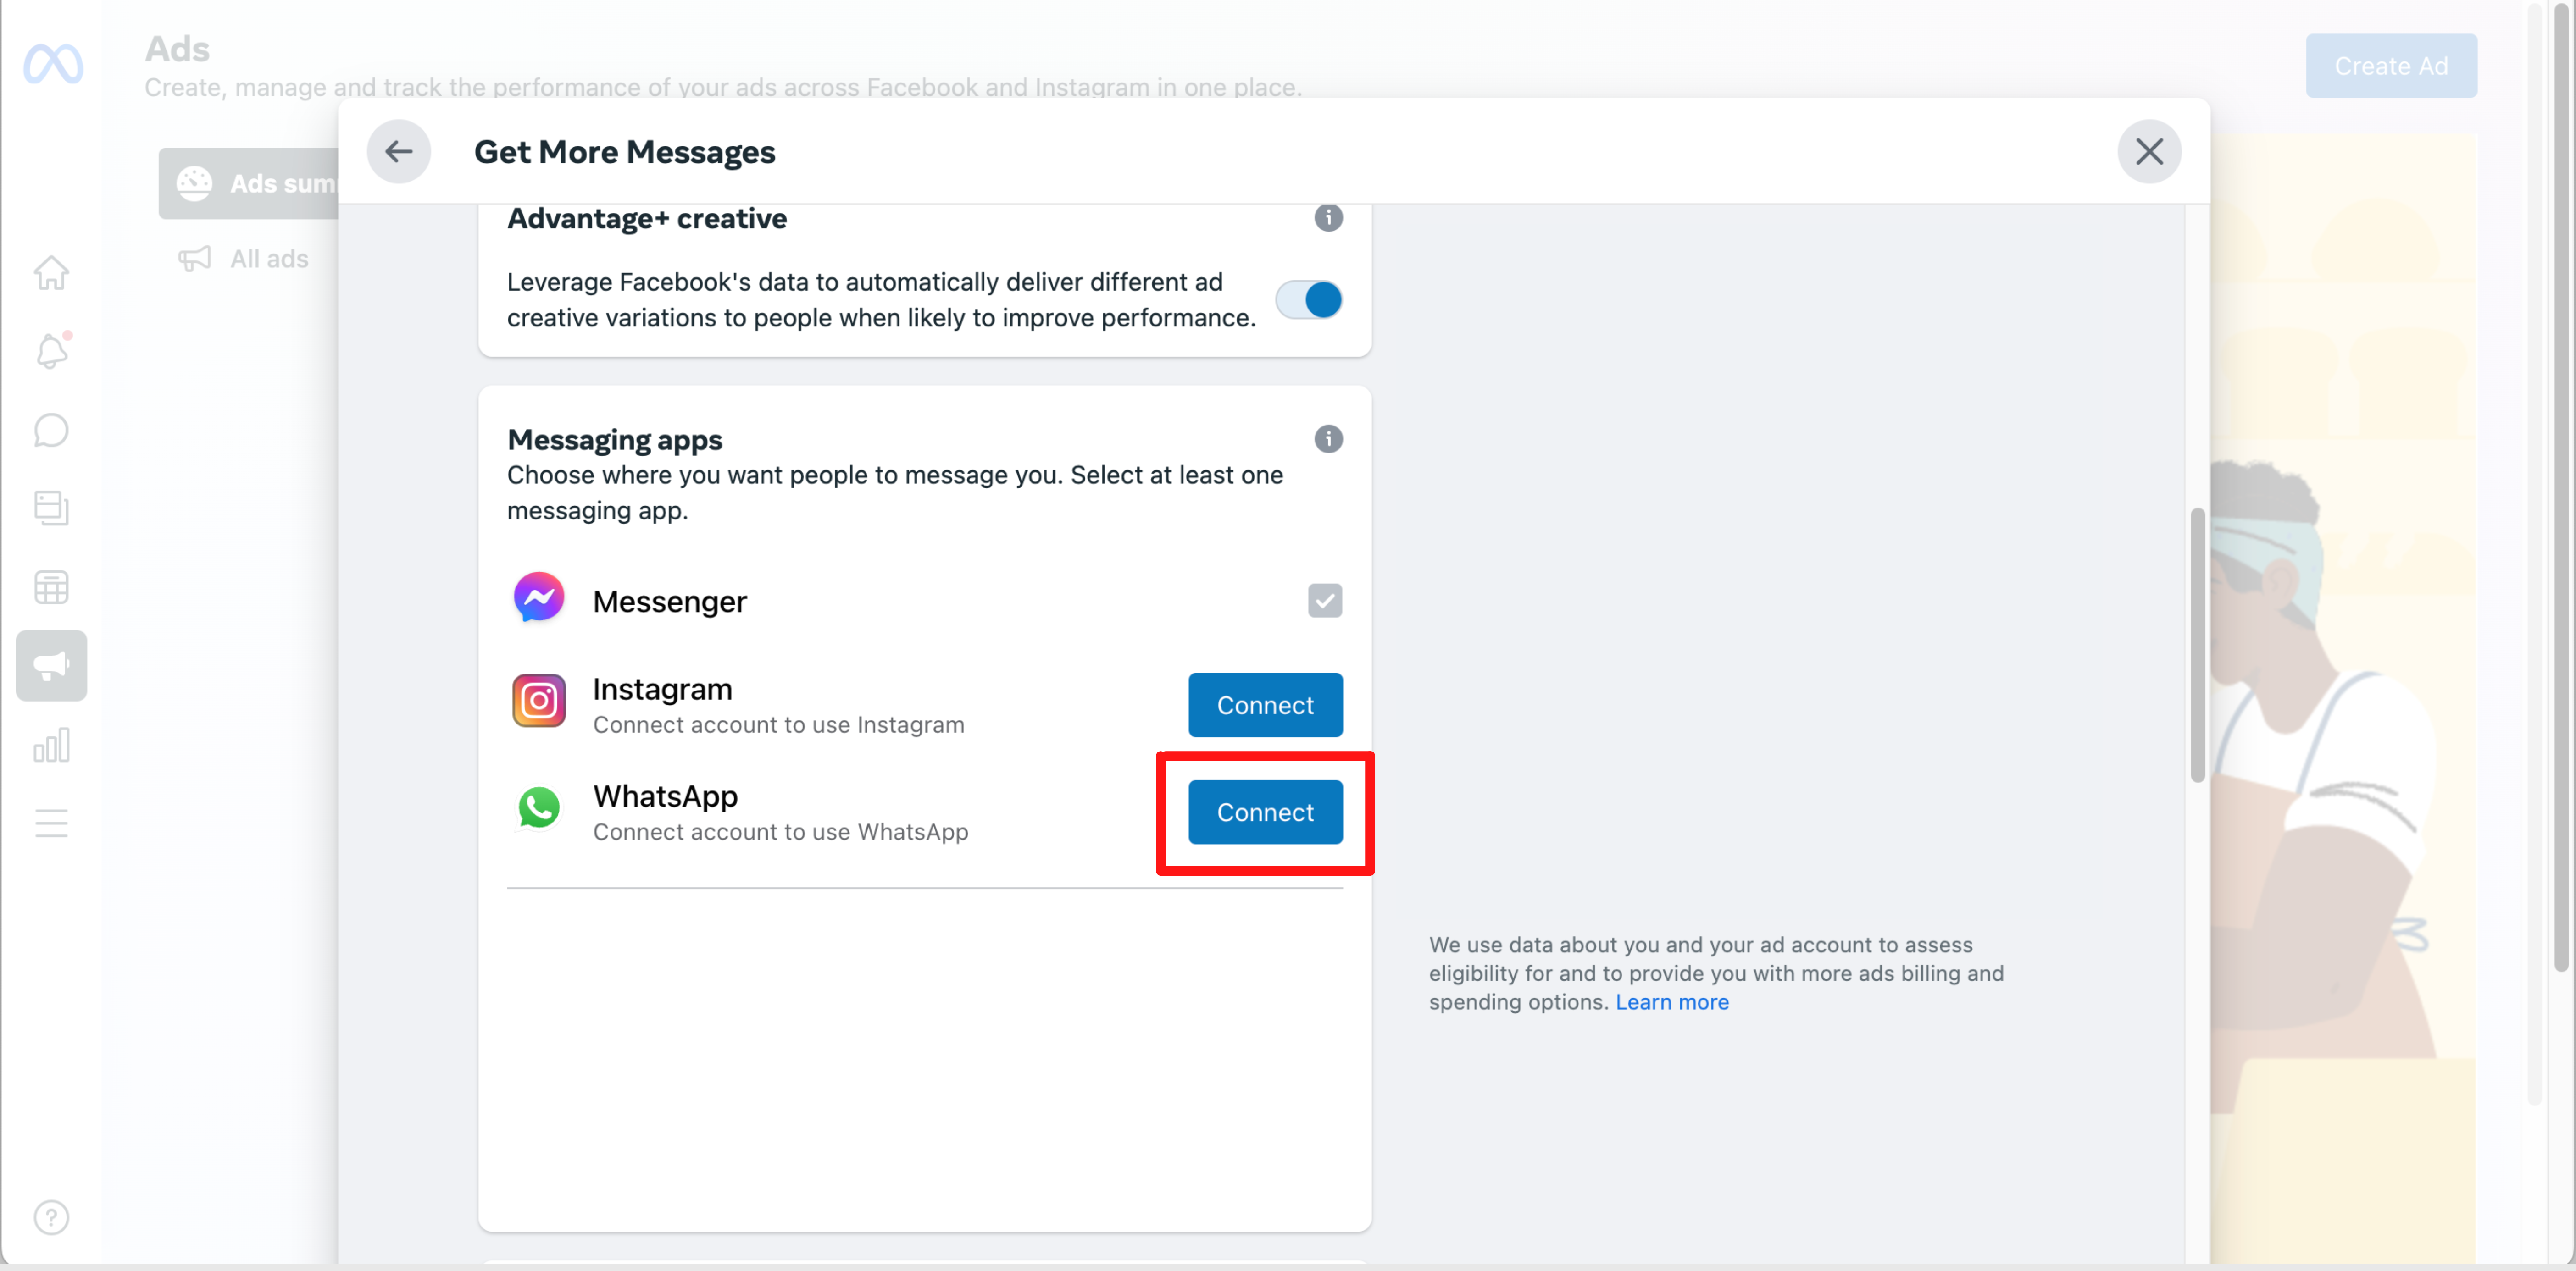Click the Create Ad button
This screenshot has height=1271, width=2576.
pos(2391,66)
